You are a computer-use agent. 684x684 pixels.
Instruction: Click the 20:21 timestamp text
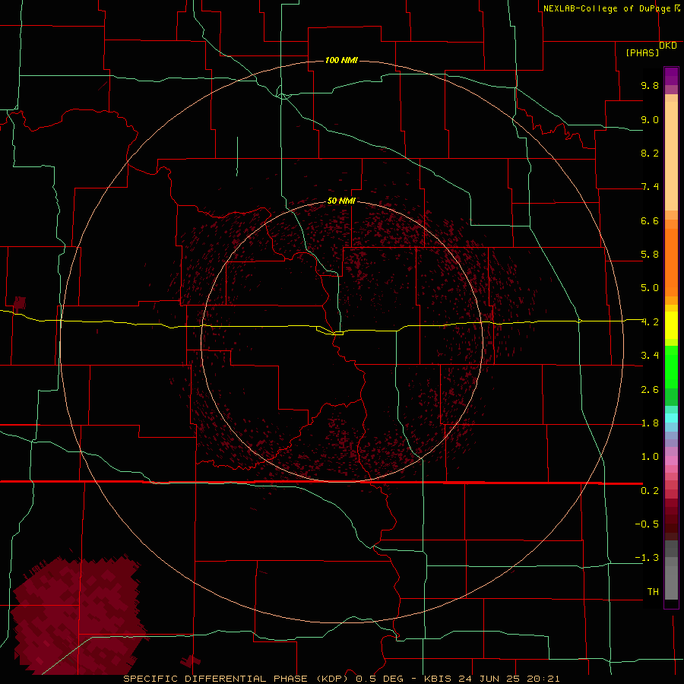tap(543, 679)
